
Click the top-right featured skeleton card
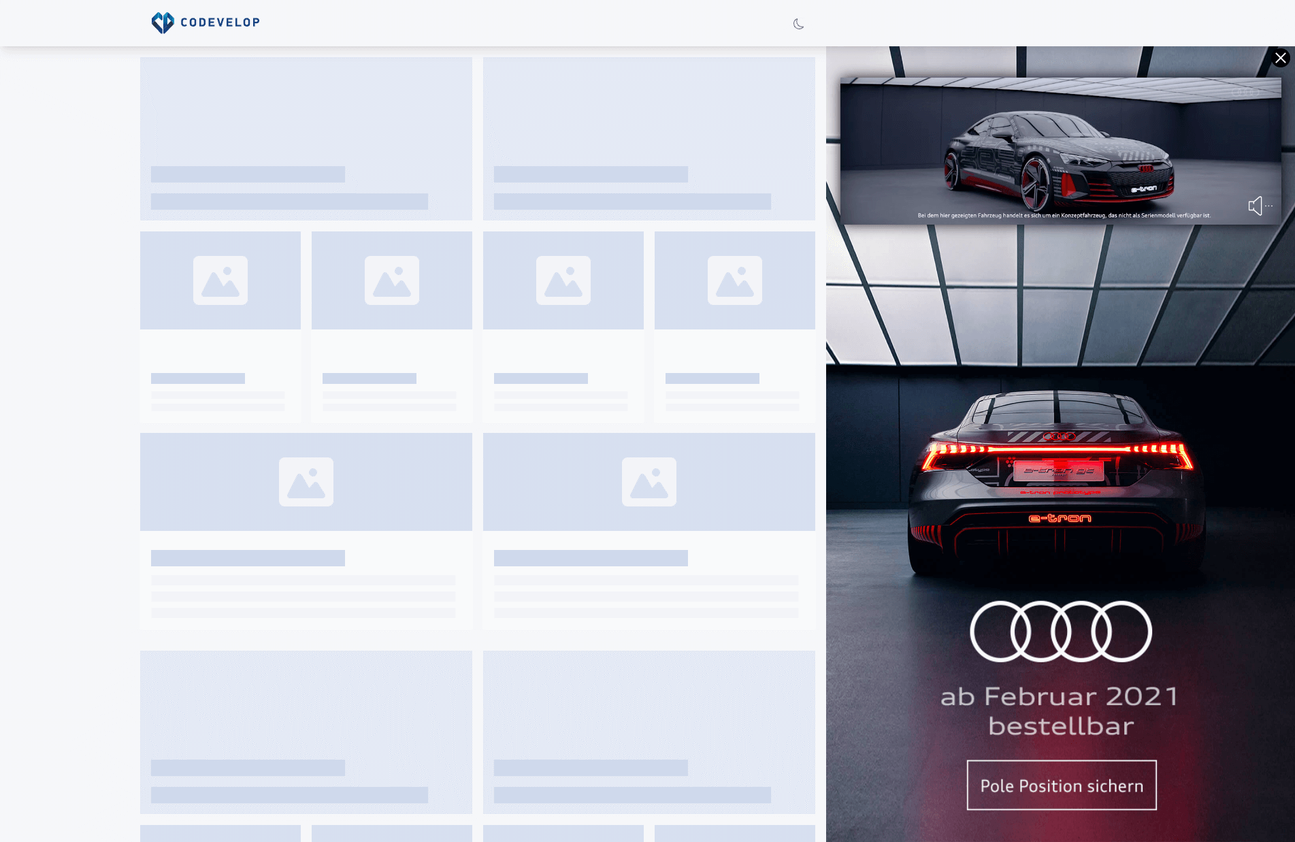[649, 139]
